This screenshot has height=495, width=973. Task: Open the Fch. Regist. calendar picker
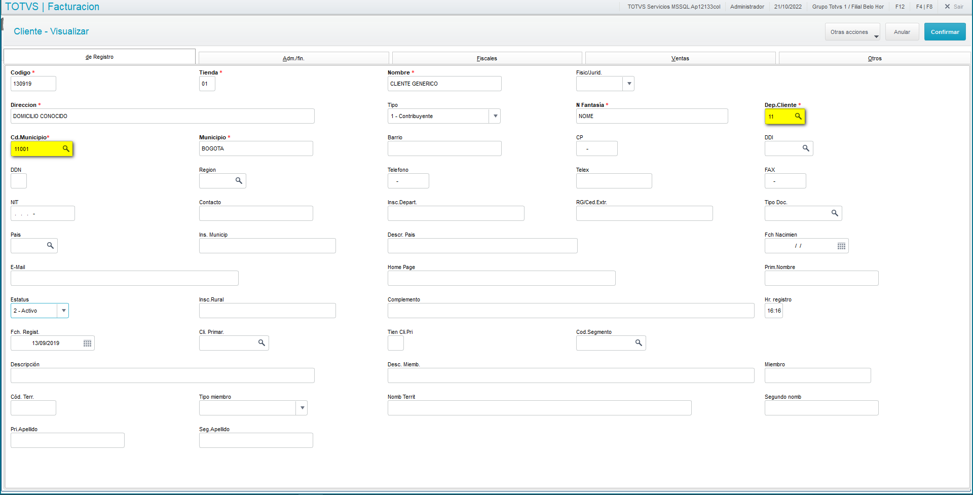pos(87,343)
